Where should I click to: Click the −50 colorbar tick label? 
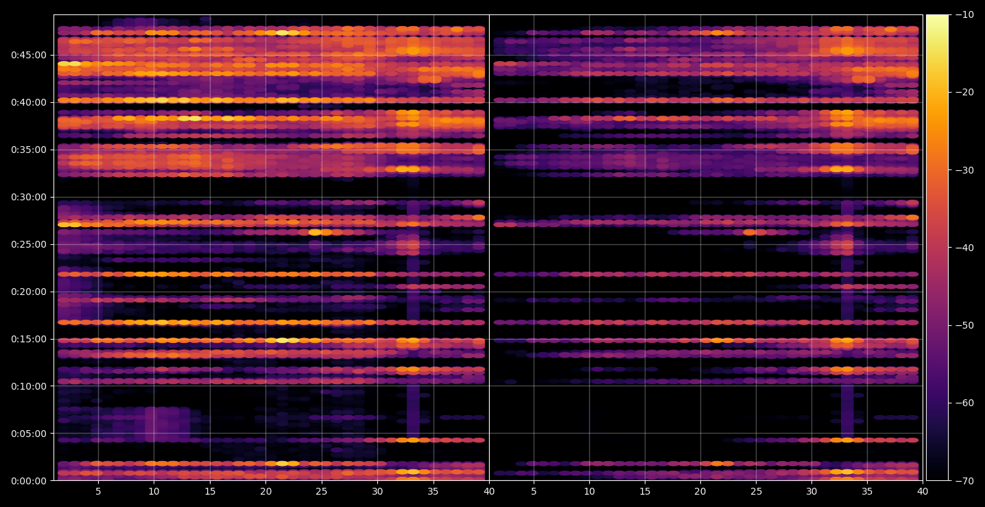click(964, 325)
